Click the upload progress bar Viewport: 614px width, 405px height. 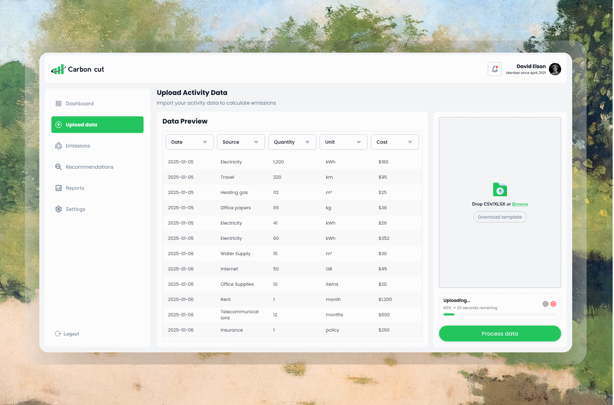coord(500,315)
